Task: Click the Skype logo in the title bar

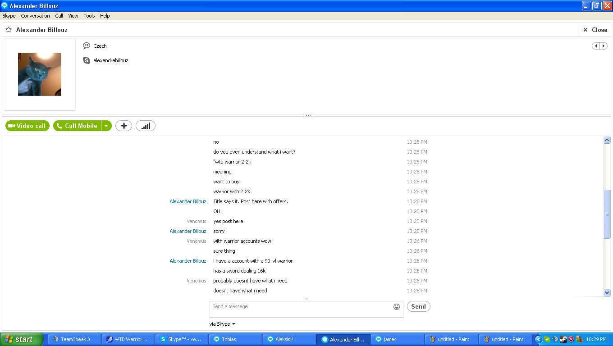Action: point(5,5)
